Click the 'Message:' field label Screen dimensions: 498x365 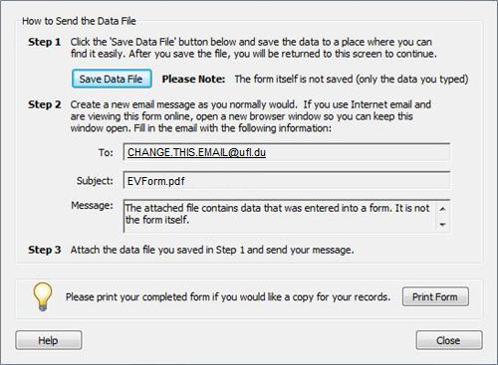click(92, 206)
